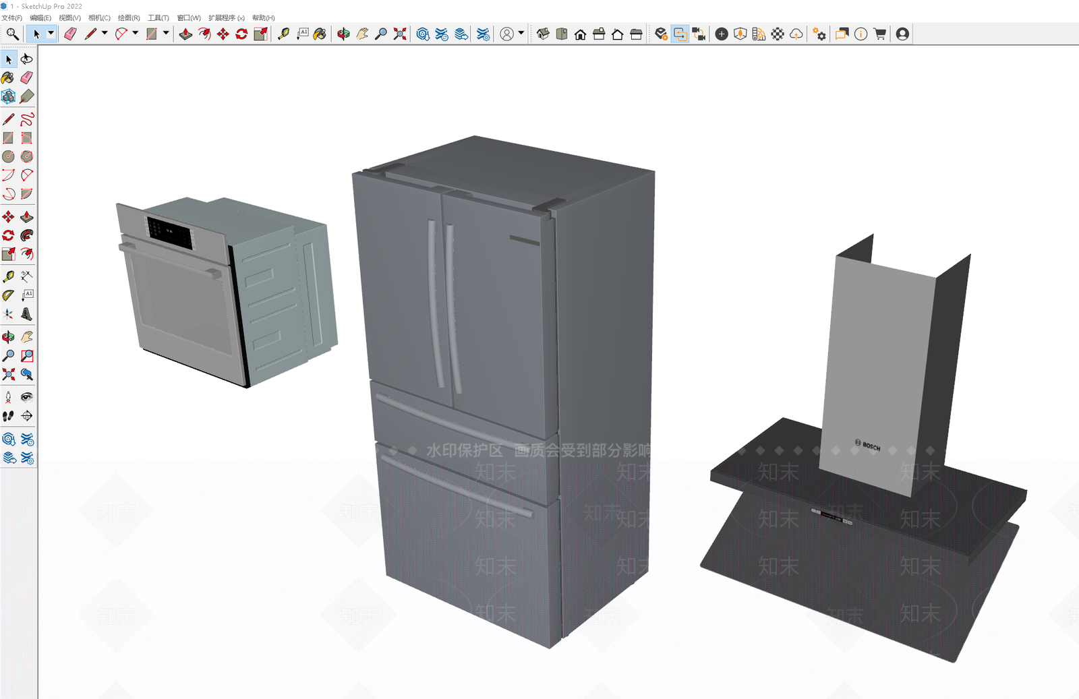Select the Lasso Select tool

[27, 59]
